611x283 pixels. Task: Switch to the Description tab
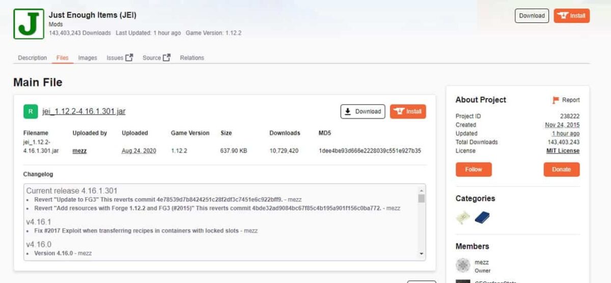point(32,58)
